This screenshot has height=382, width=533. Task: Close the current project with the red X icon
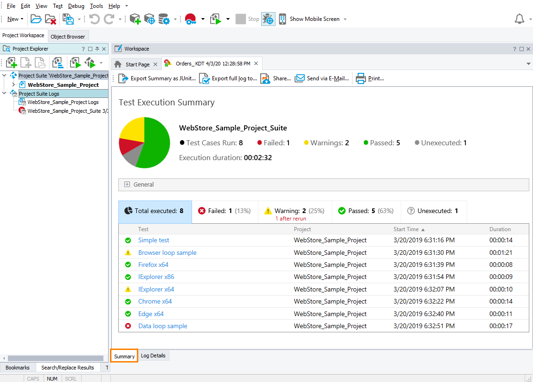(x=50, y=19)
